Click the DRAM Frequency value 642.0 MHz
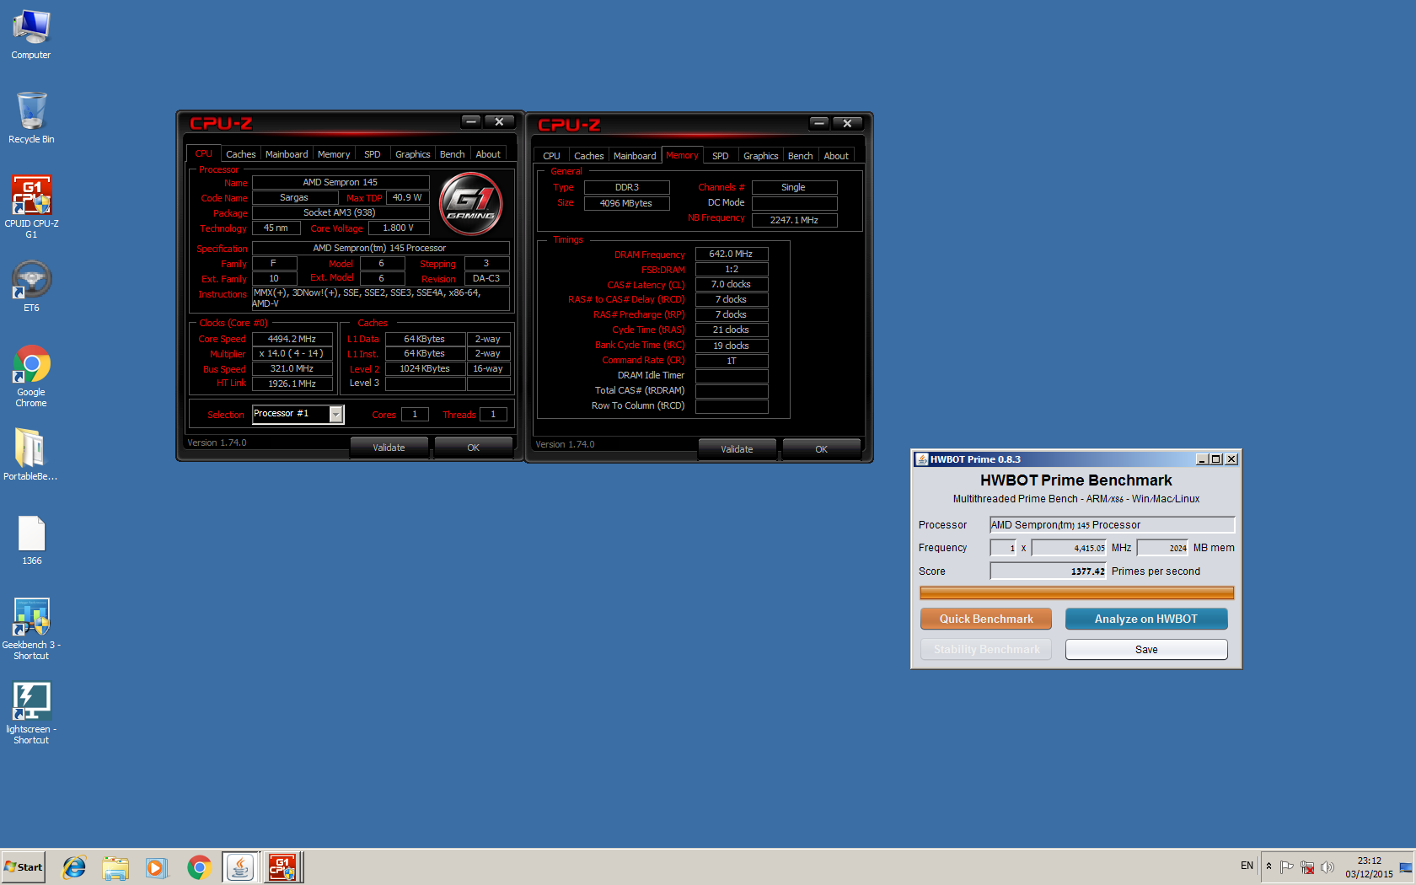1416x885 pixels. point(731,254)
